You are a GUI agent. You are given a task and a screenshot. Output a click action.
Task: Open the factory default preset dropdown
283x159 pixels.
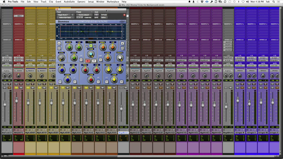(x=84, y=15)
